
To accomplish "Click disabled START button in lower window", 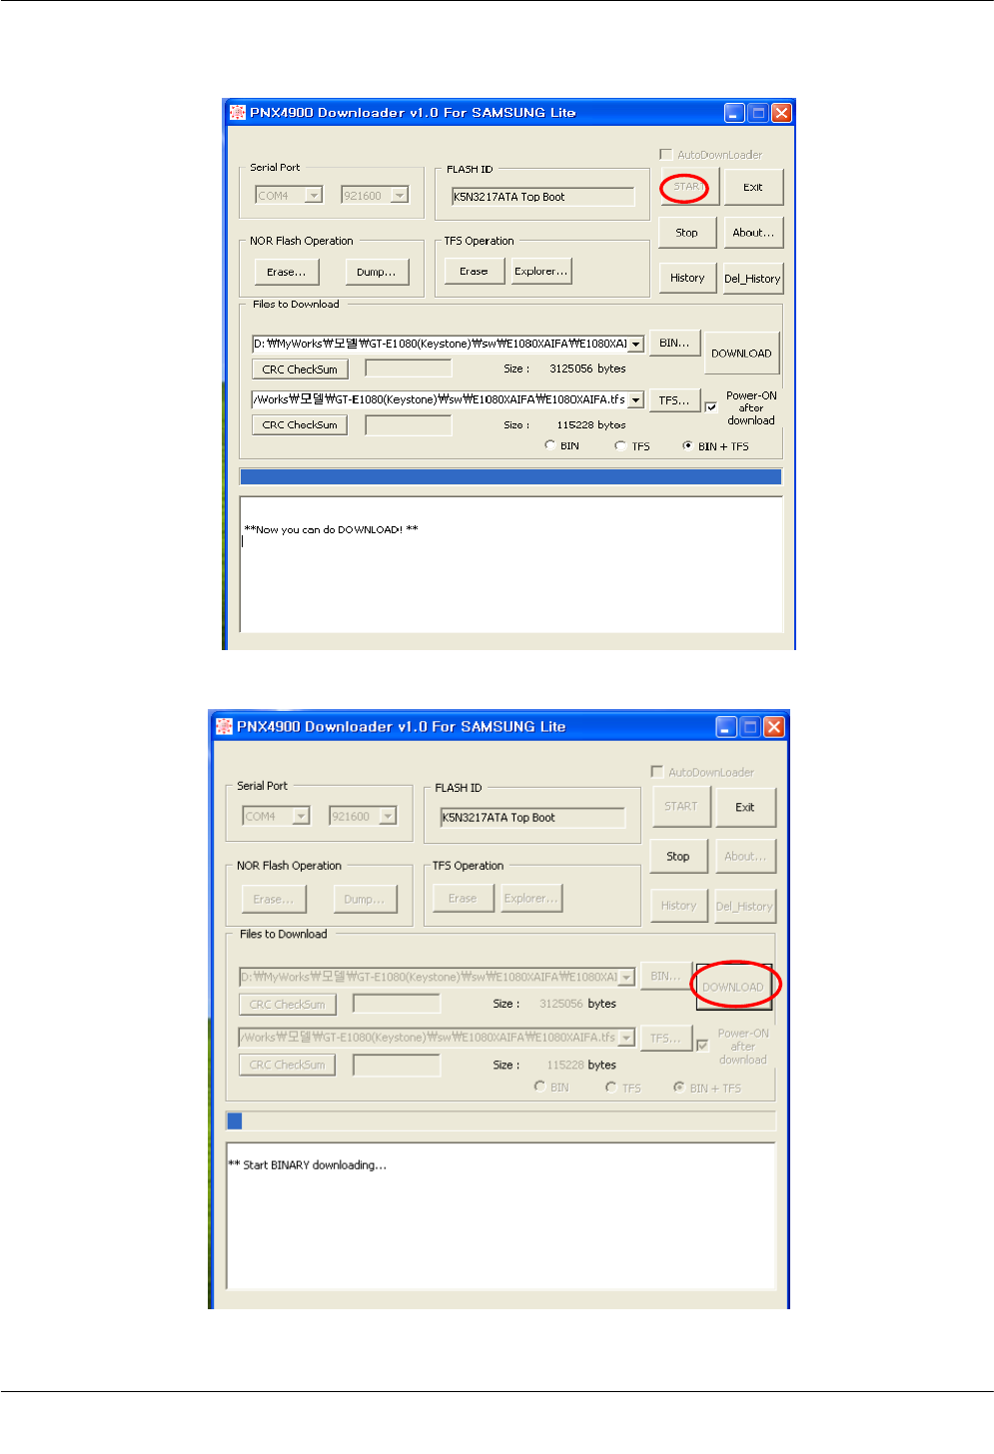I will [680, 806].
